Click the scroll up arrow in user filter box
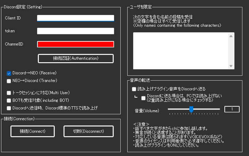 pyautogui.click(x=231, y=36)
